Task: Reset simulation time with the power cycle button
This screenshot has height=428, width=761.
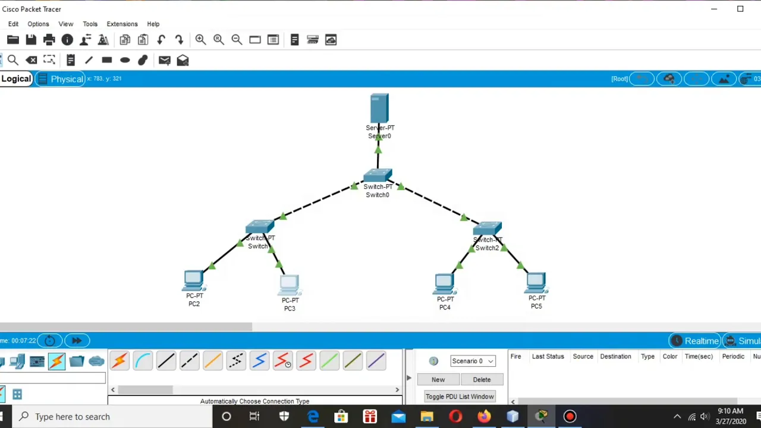Action: pos(50,341)
